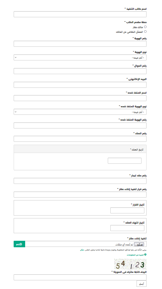
Task: Focus the اسم طالب التنفيذ text field
Action: (80, 14)
